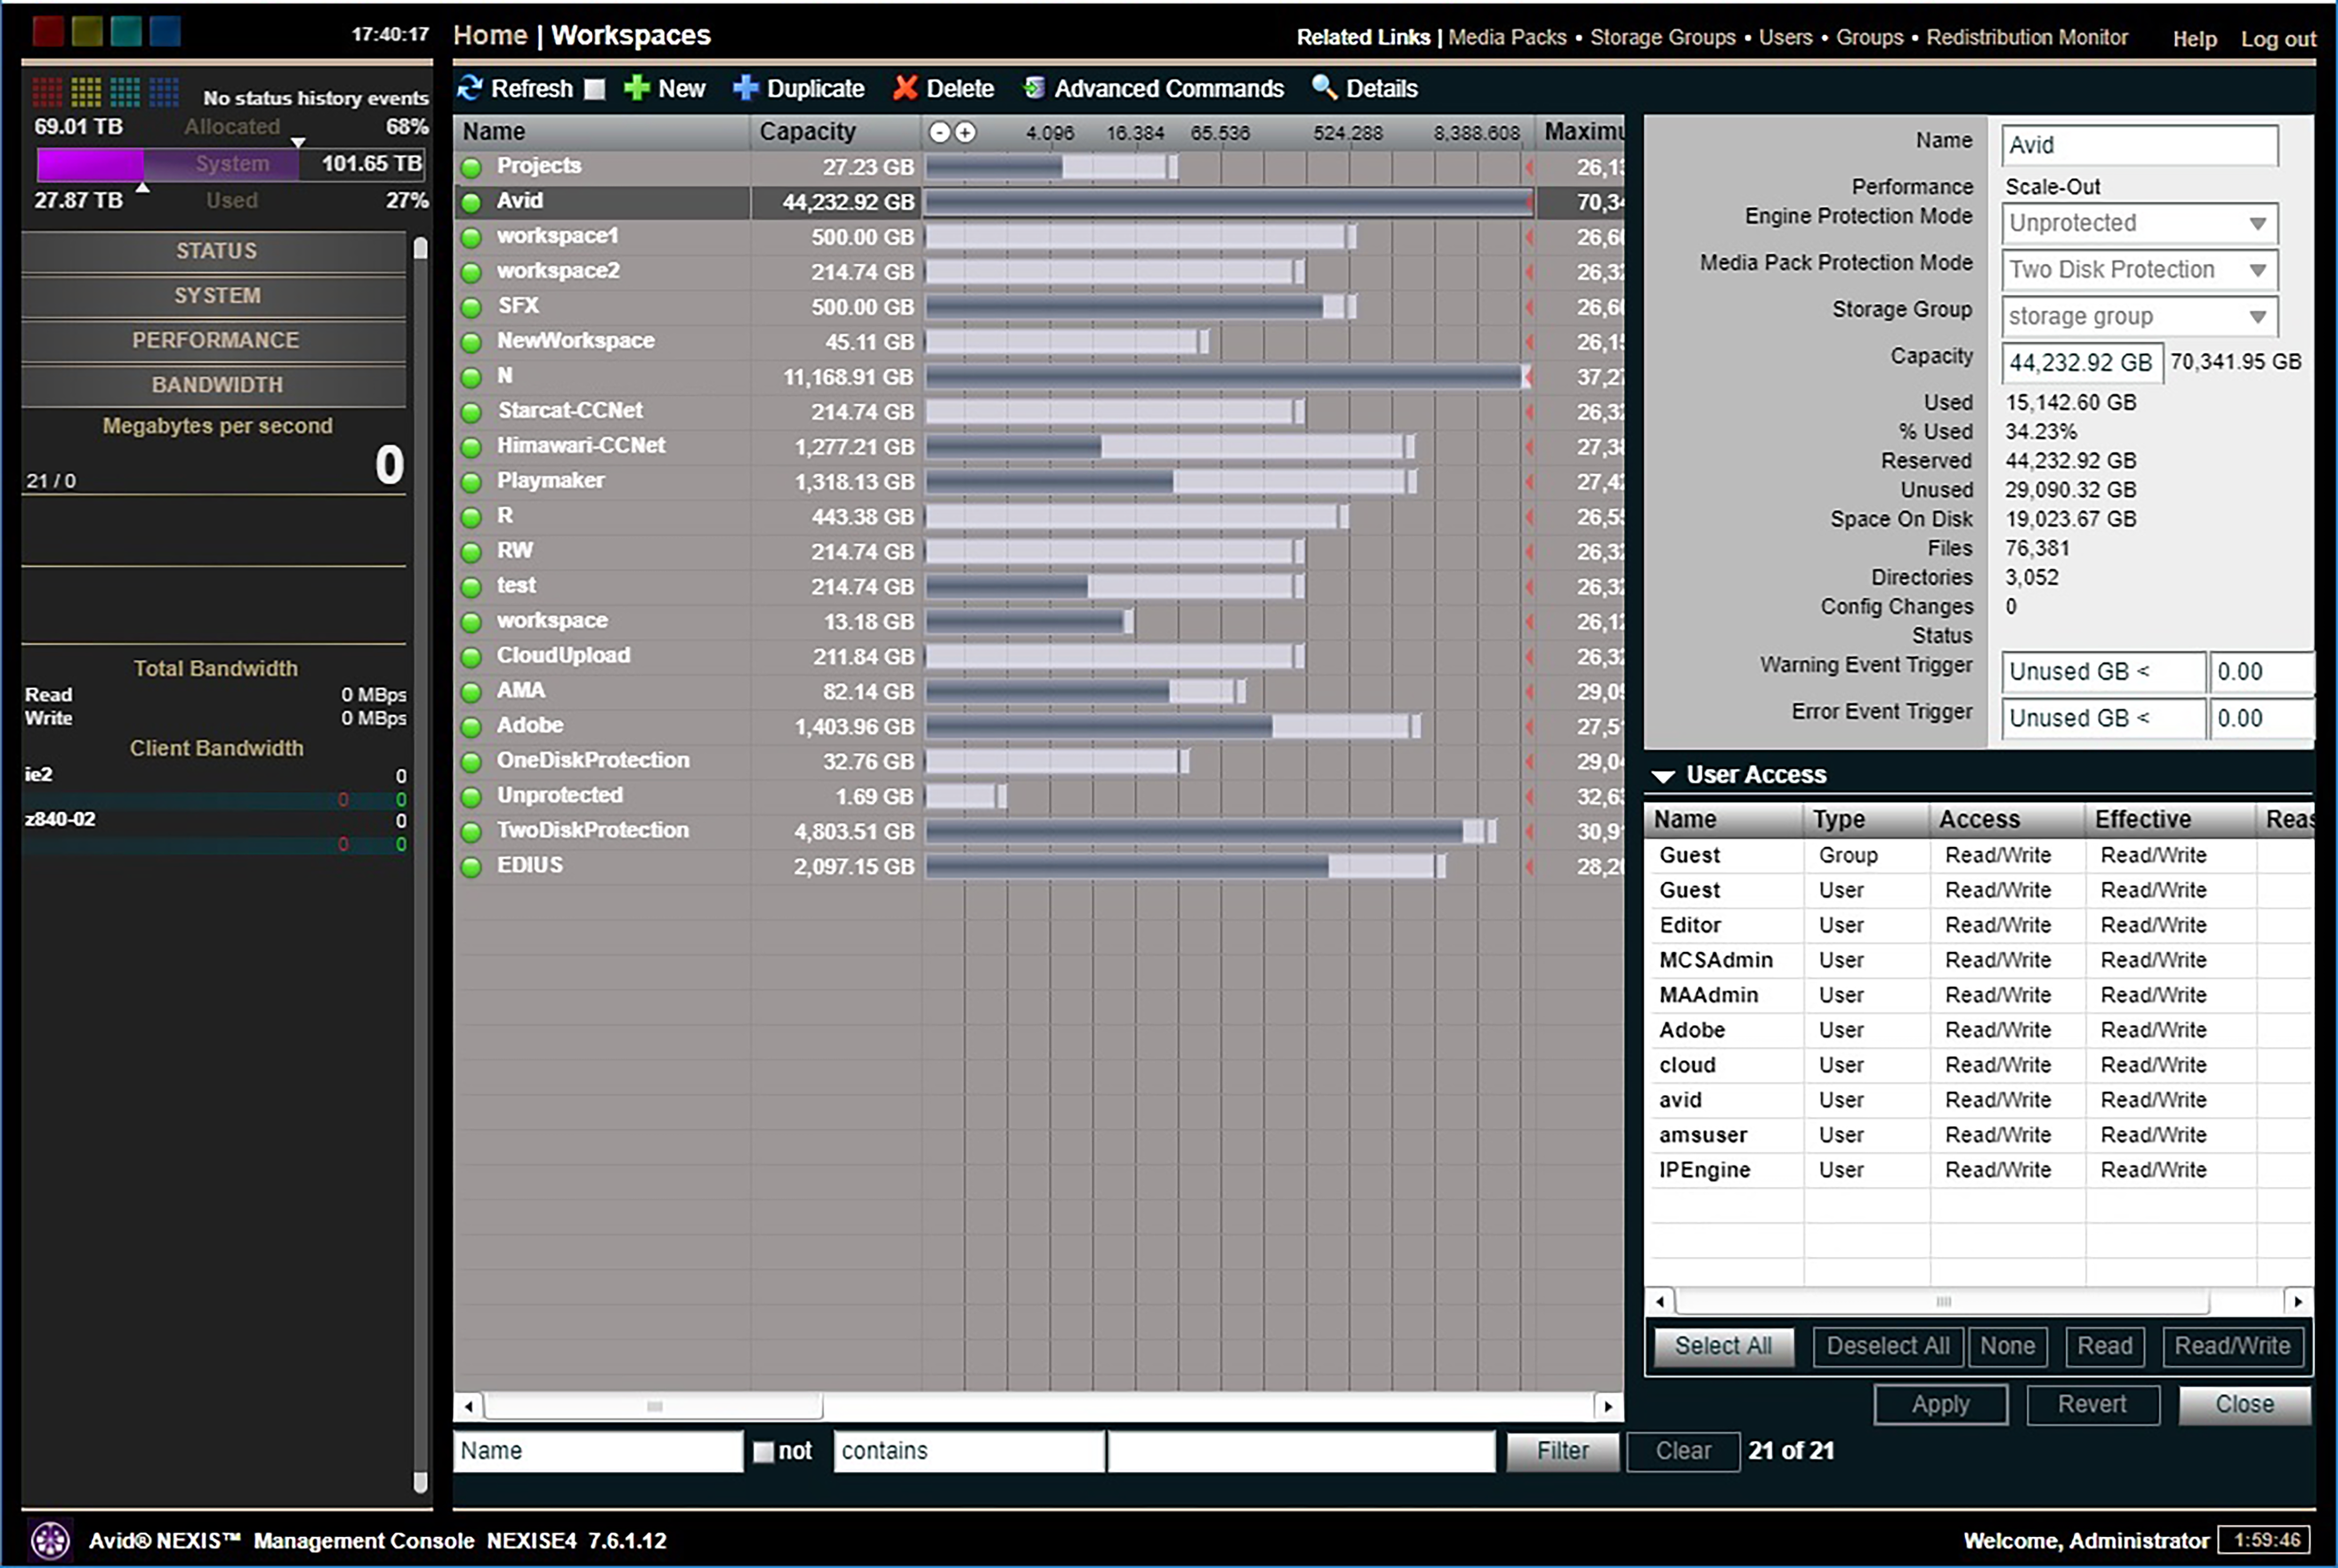Click the Refresh icon in toolbar

[469, 88]
